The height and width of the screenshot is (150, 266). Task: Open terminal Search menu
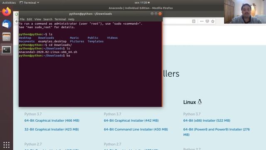point(48,19)
